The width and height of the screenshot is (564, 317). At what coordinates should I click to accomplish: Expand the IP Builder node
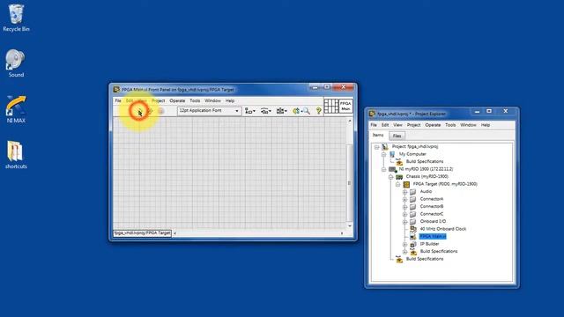[x=404, y=245]
